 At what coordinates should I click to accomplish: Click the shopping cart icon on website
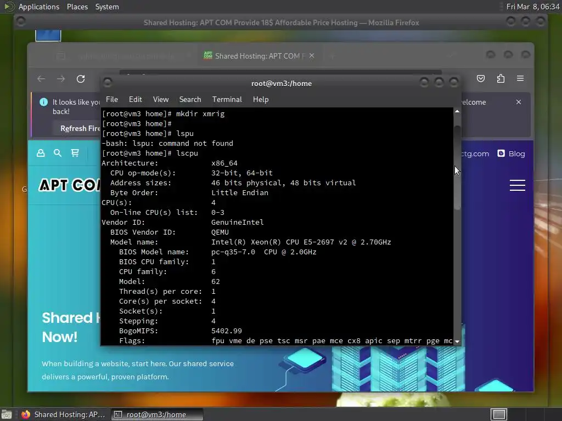(x=75, y=153)
